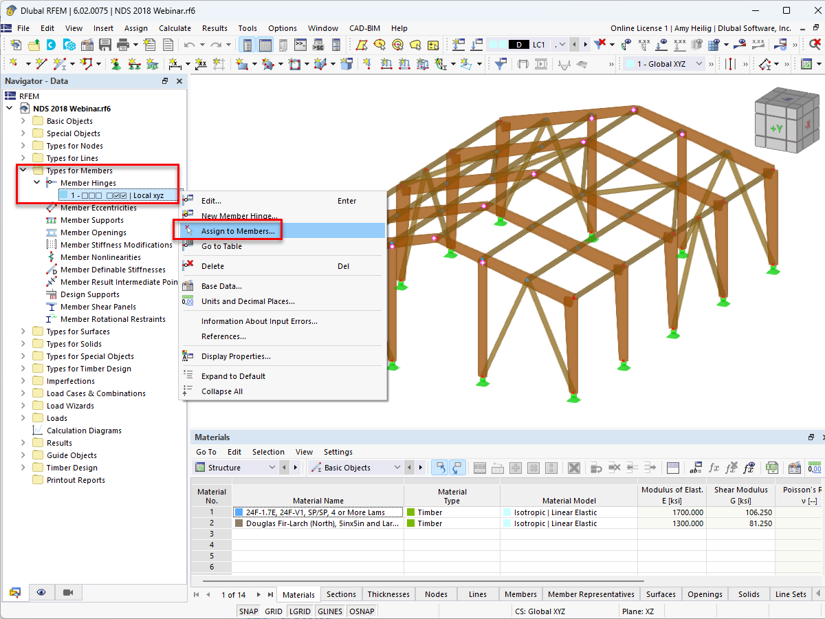Screen dimensions: 825x619
Task: Switch to Navigator Views camera tab
Action: [67, 592]
